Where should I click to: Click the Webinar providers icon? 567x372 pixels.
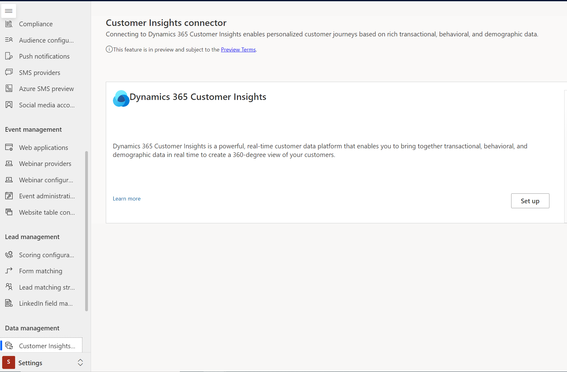(9, 163)
